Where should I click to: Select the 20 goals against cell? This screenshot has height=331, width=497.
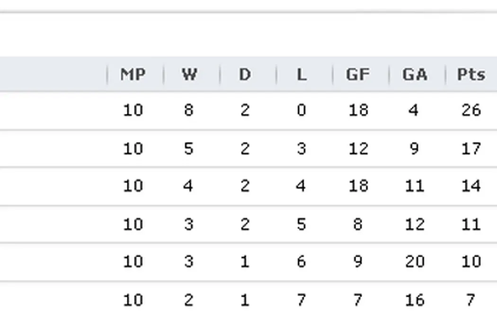pos(414,261)
